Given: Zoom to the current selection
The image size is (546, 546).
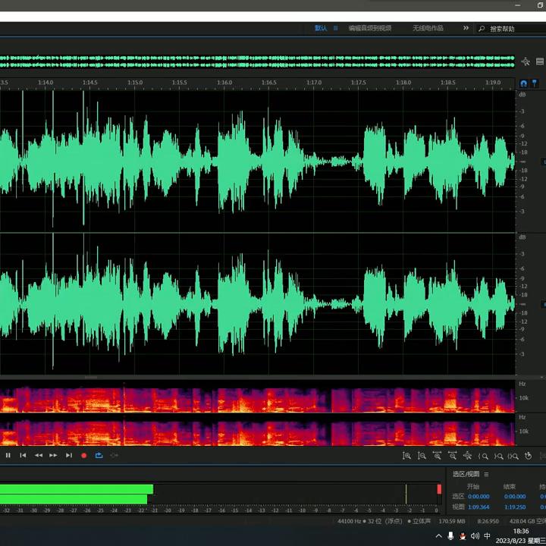Looking at the screenshot, I should tap(513, 456).
